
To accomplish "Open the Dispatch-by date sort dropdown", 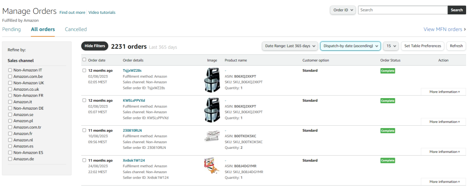I will point(350,46).
